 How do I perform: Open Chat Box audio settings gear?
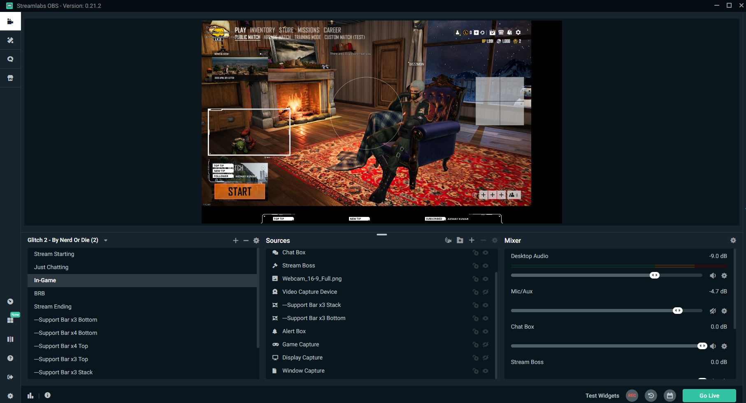(x=724, y=346)
